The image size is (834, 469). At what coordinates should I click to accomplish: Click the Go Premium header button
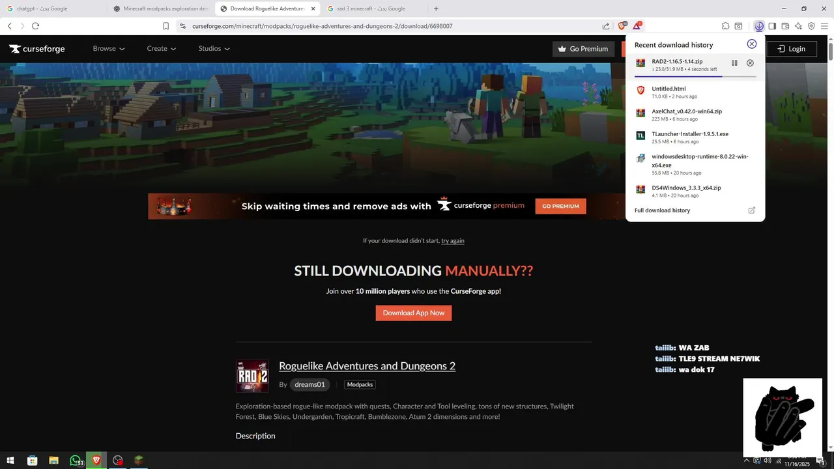(584, 49)
